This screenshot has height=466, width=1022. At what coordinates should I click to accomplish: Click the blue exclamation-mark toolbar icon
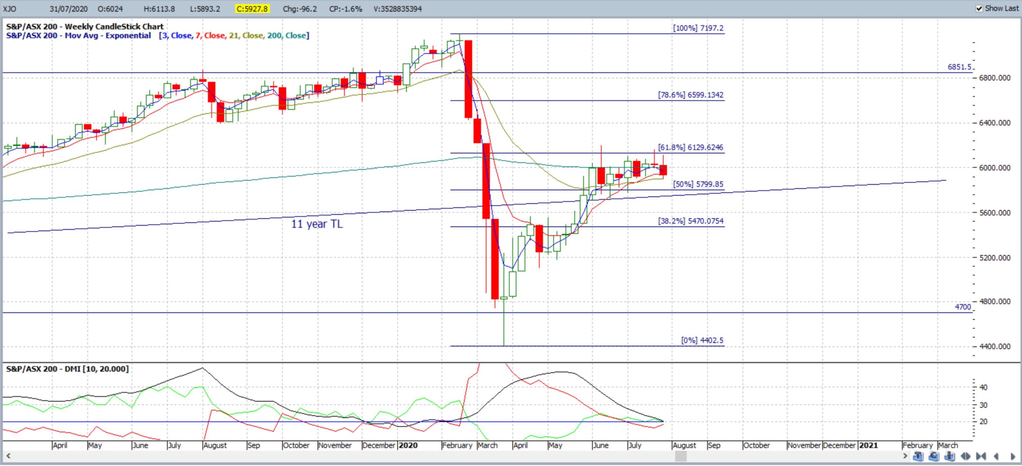[950, 456]
